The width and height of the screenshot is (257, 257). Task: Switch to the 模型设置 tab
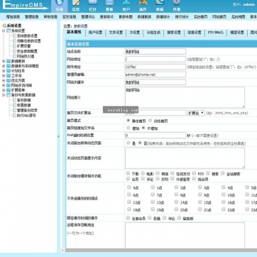236,33
